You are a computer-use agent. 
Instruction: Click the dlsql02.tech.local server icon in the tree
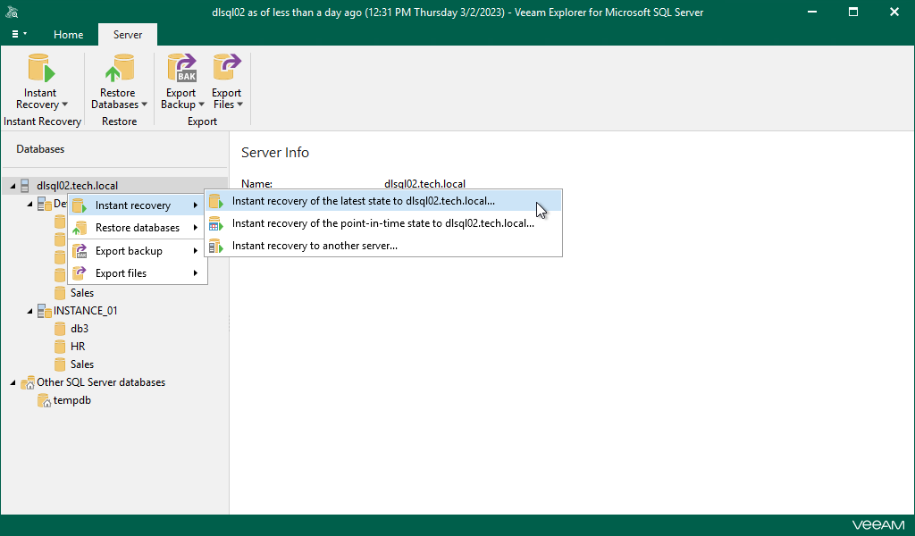coord(25,186)
